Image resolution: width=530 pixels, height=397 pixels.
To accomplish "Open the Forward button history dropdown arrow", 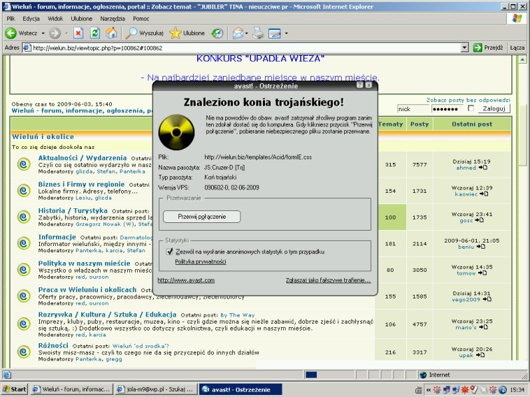I will pyautogui.click(x=66, y=33).
